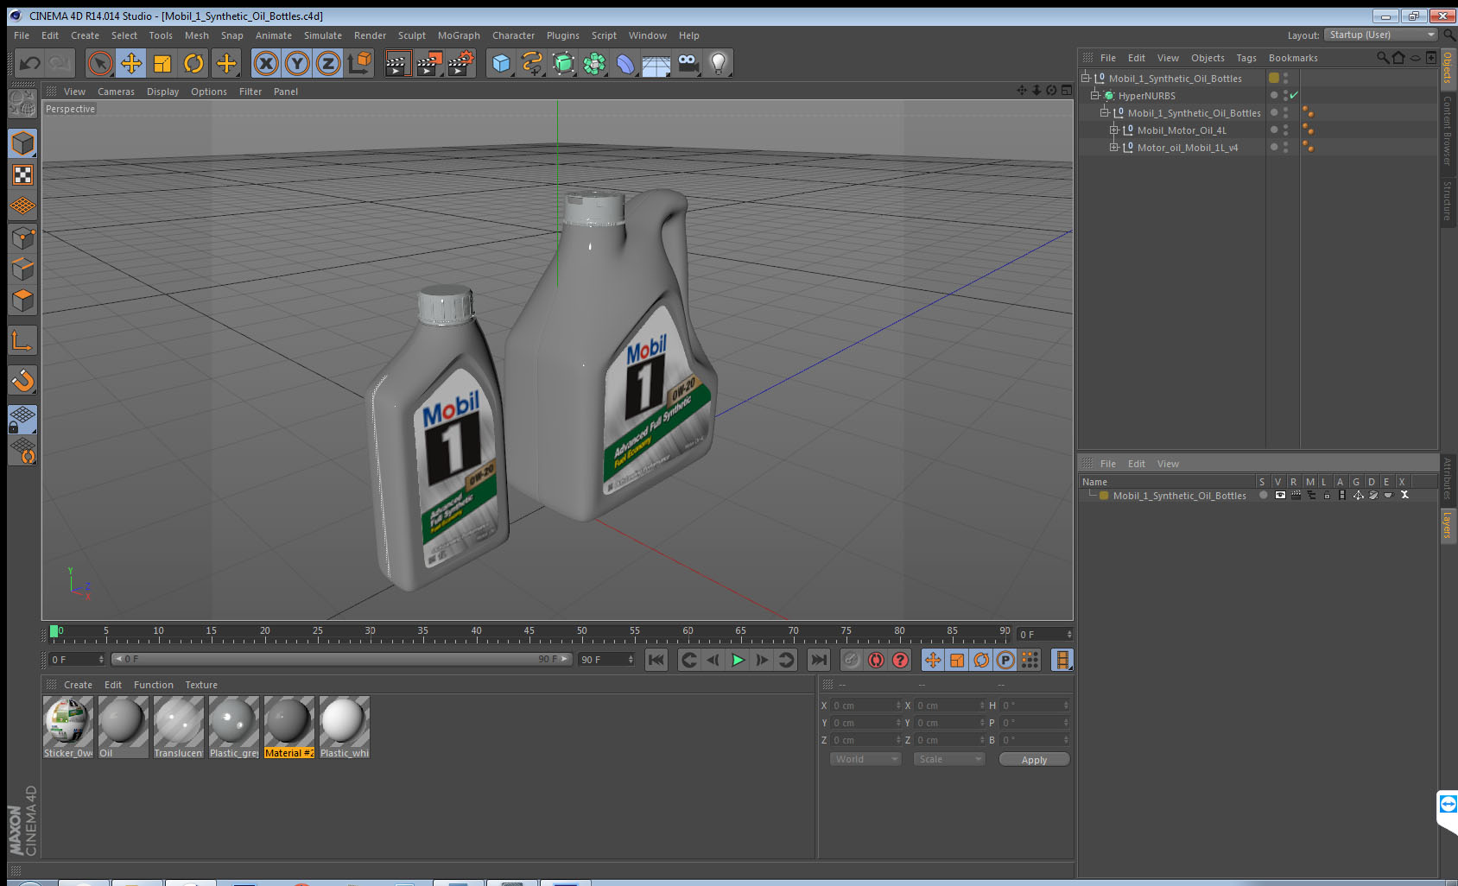
Task: Go to end of animation
Action: click(x=818, y=660)
